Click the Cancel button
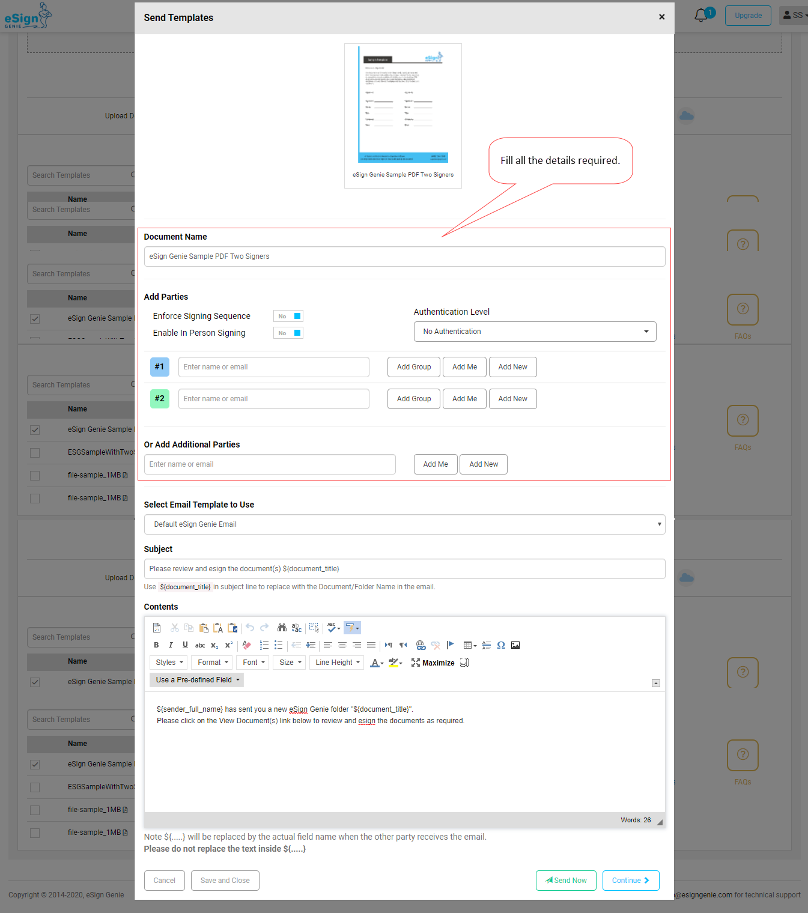The height and width of the screenshot is (913, 808). pyautogui.click(x=164, y=881)
